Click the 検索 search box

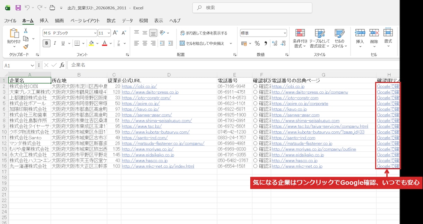252,8
